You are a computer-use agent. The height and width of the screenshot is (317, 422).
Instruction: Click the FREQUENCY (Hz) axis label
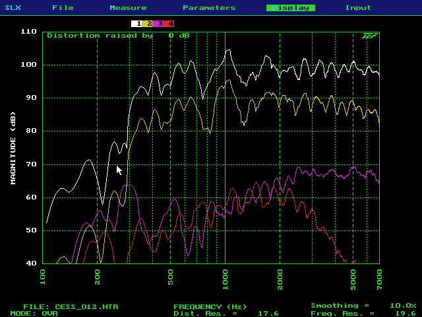pyautogui.click(x=210, y=306)
